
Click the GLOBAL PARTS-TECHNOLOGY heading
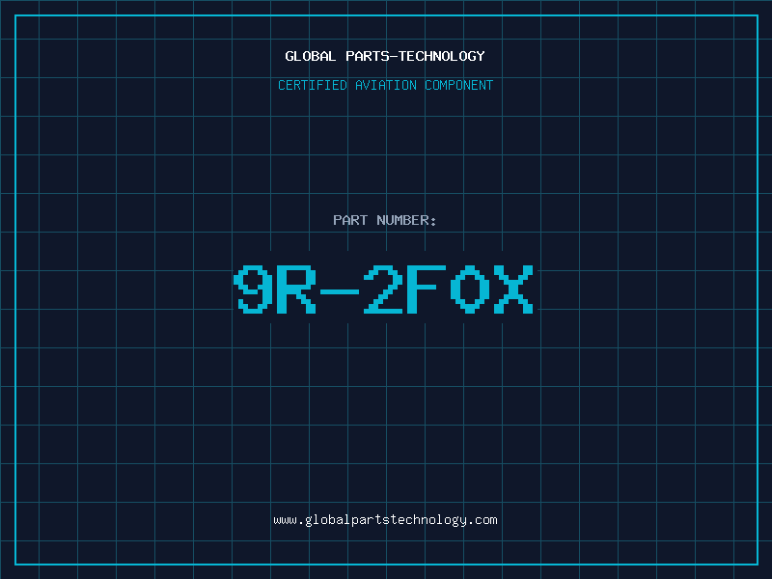385,56
